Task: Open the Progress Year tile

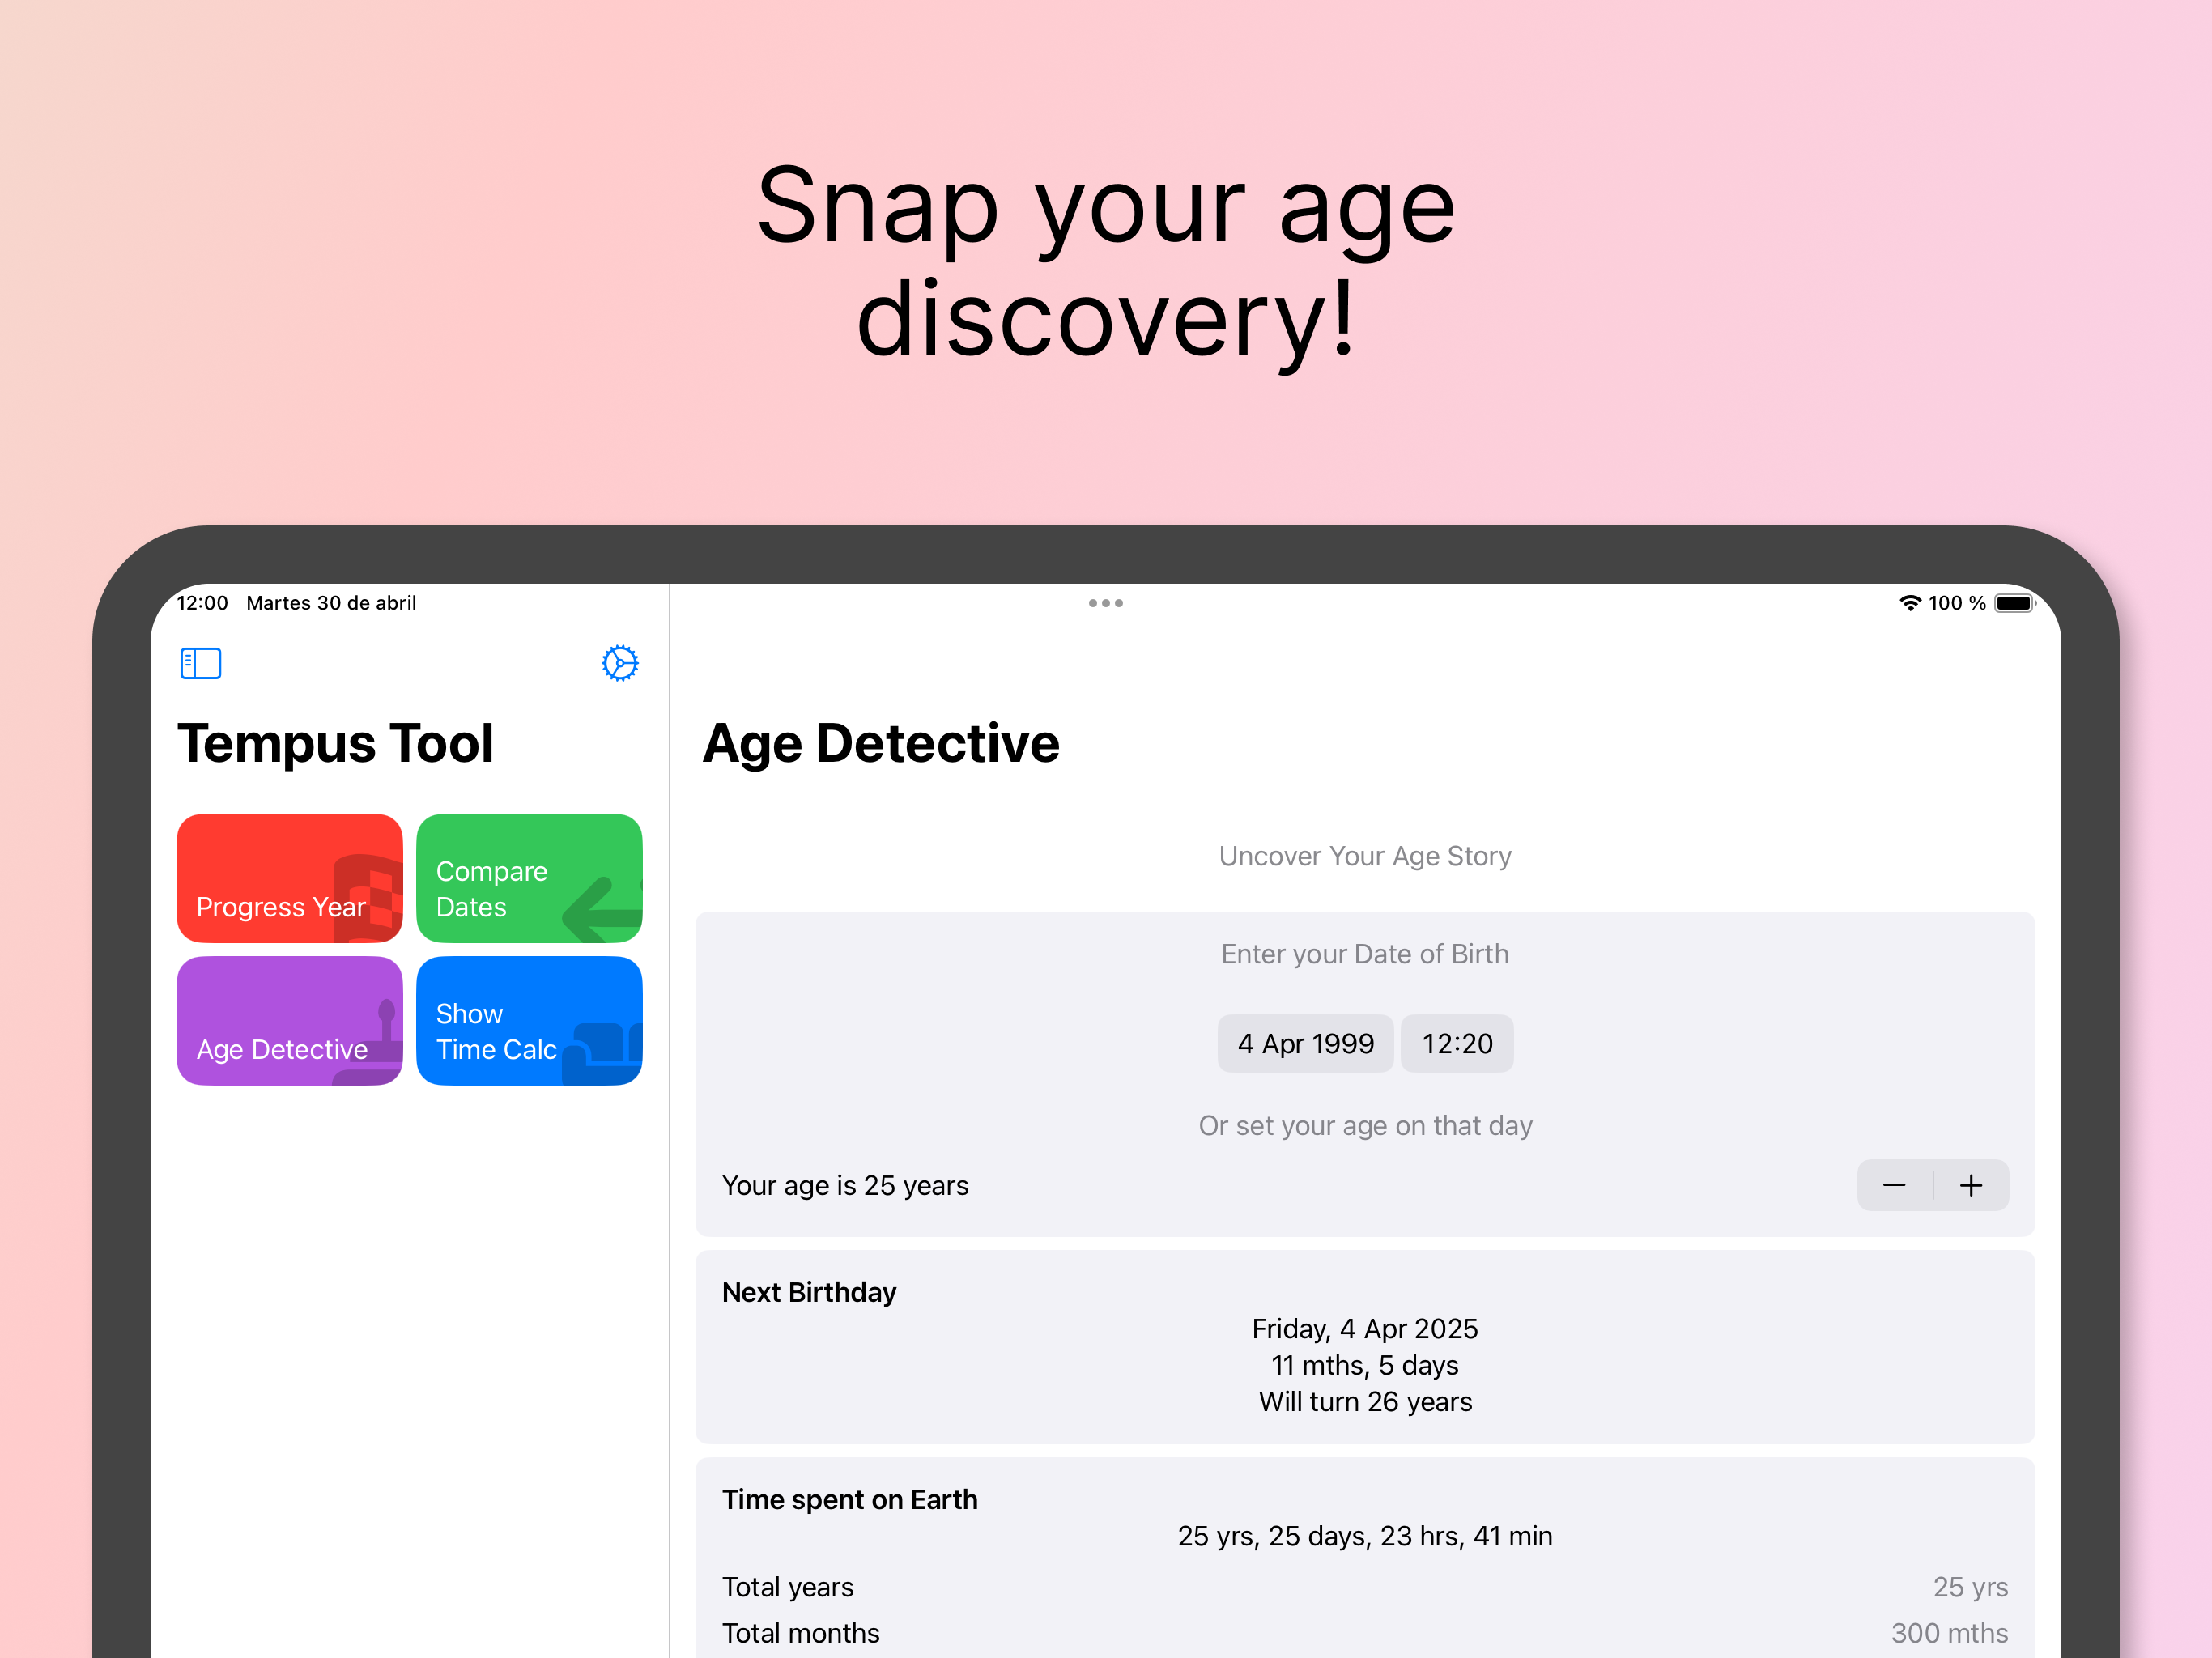Action: (289, 878)
